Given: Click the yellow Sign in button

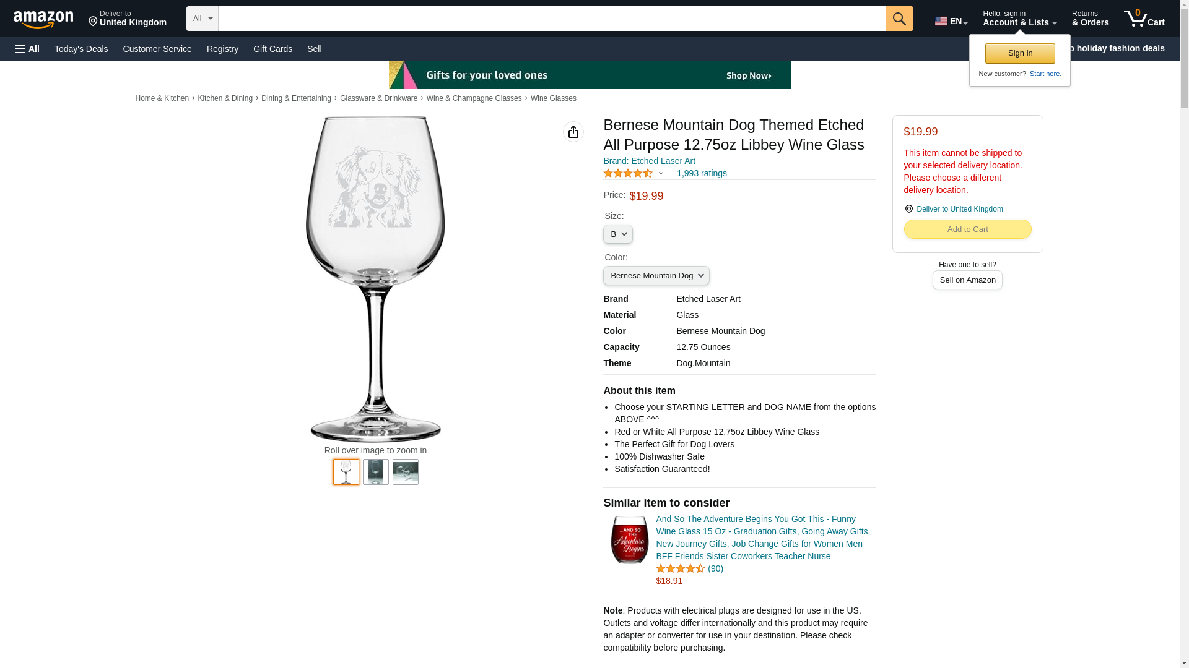Looking at the screenshot, I should point(1020,53).
